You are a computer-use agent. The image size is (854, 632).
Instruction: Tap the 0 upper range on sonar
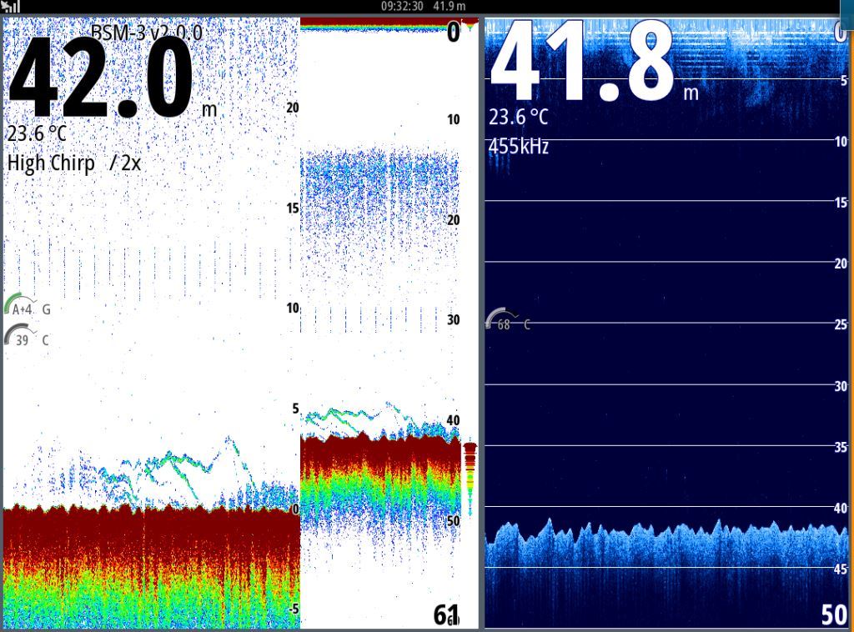pyautogui.click(x=453, y=33)
